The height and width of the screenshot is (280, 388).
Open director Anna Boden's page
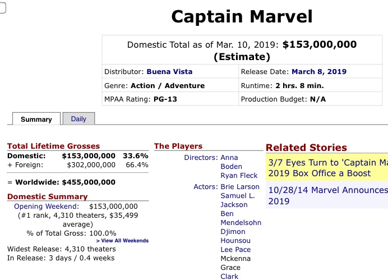[231, 162]
